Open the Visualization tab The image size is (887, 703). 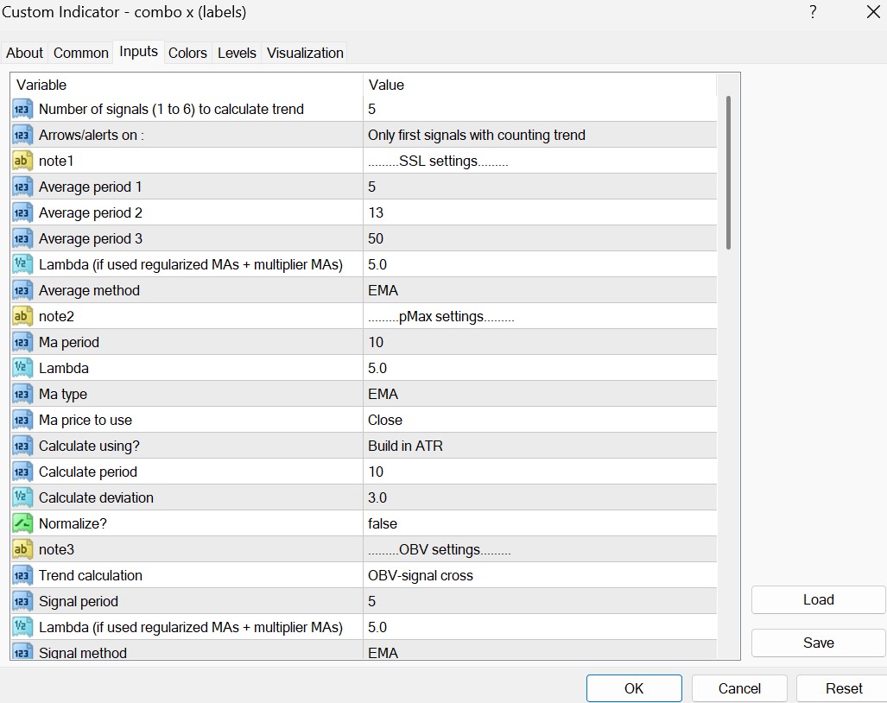coord(305,53)
